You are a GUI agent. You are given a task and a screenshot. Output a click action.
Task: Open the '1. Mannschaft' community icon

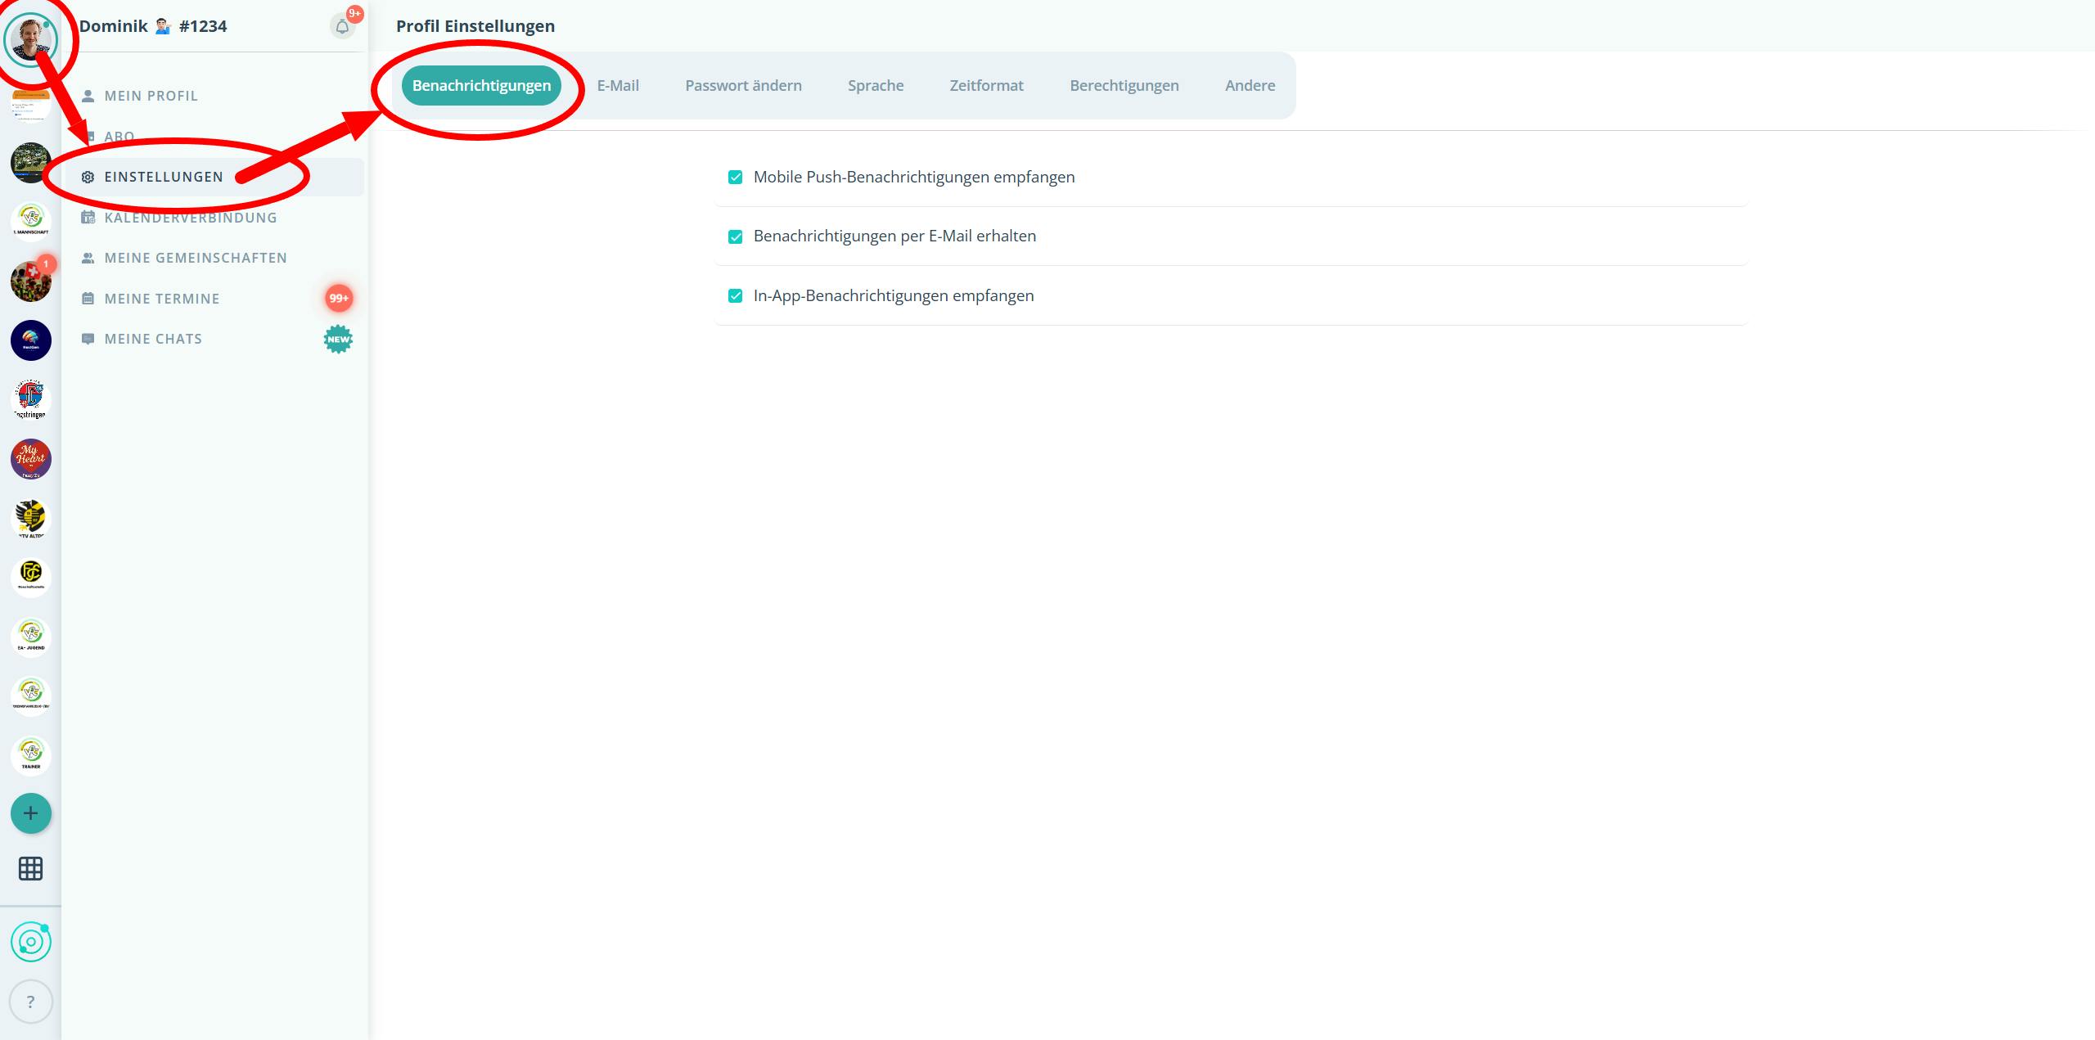pos(30,220)
